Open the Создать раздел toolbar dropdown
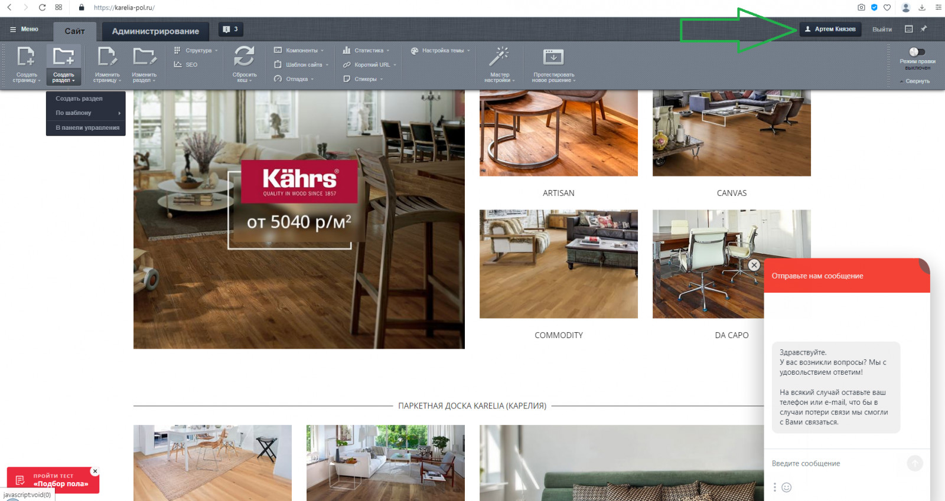Viewport: 945px width, 501px height. 64,78
